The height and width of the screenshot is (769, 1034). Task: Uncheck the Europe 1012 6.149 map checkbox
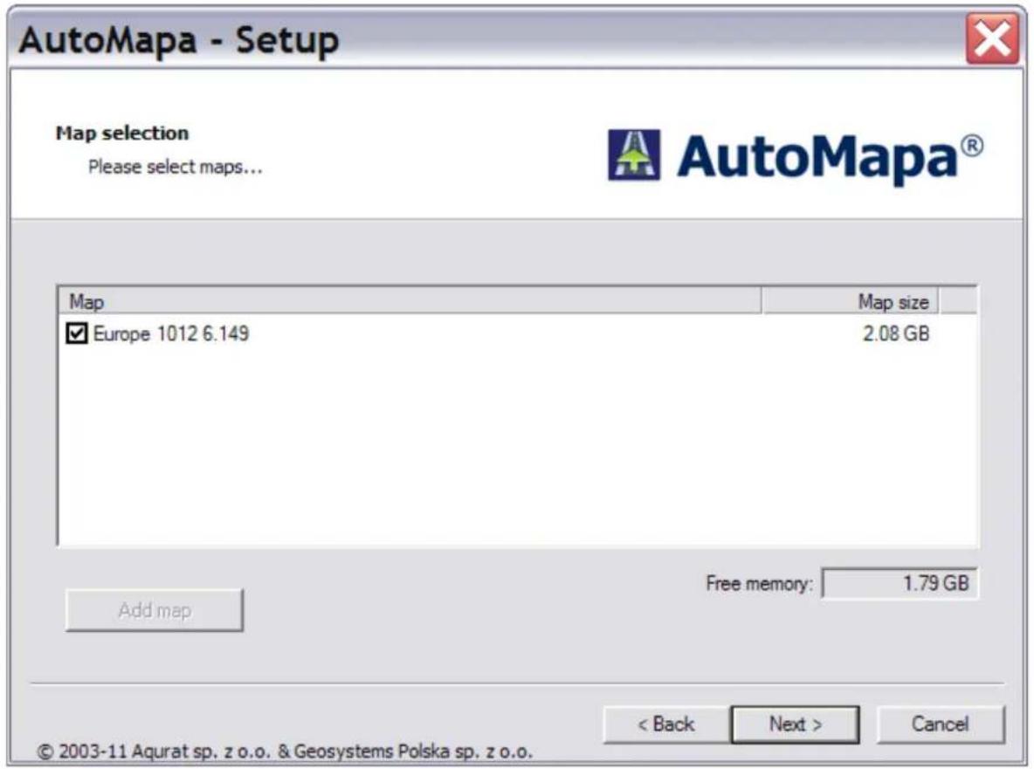pos(77,333)
